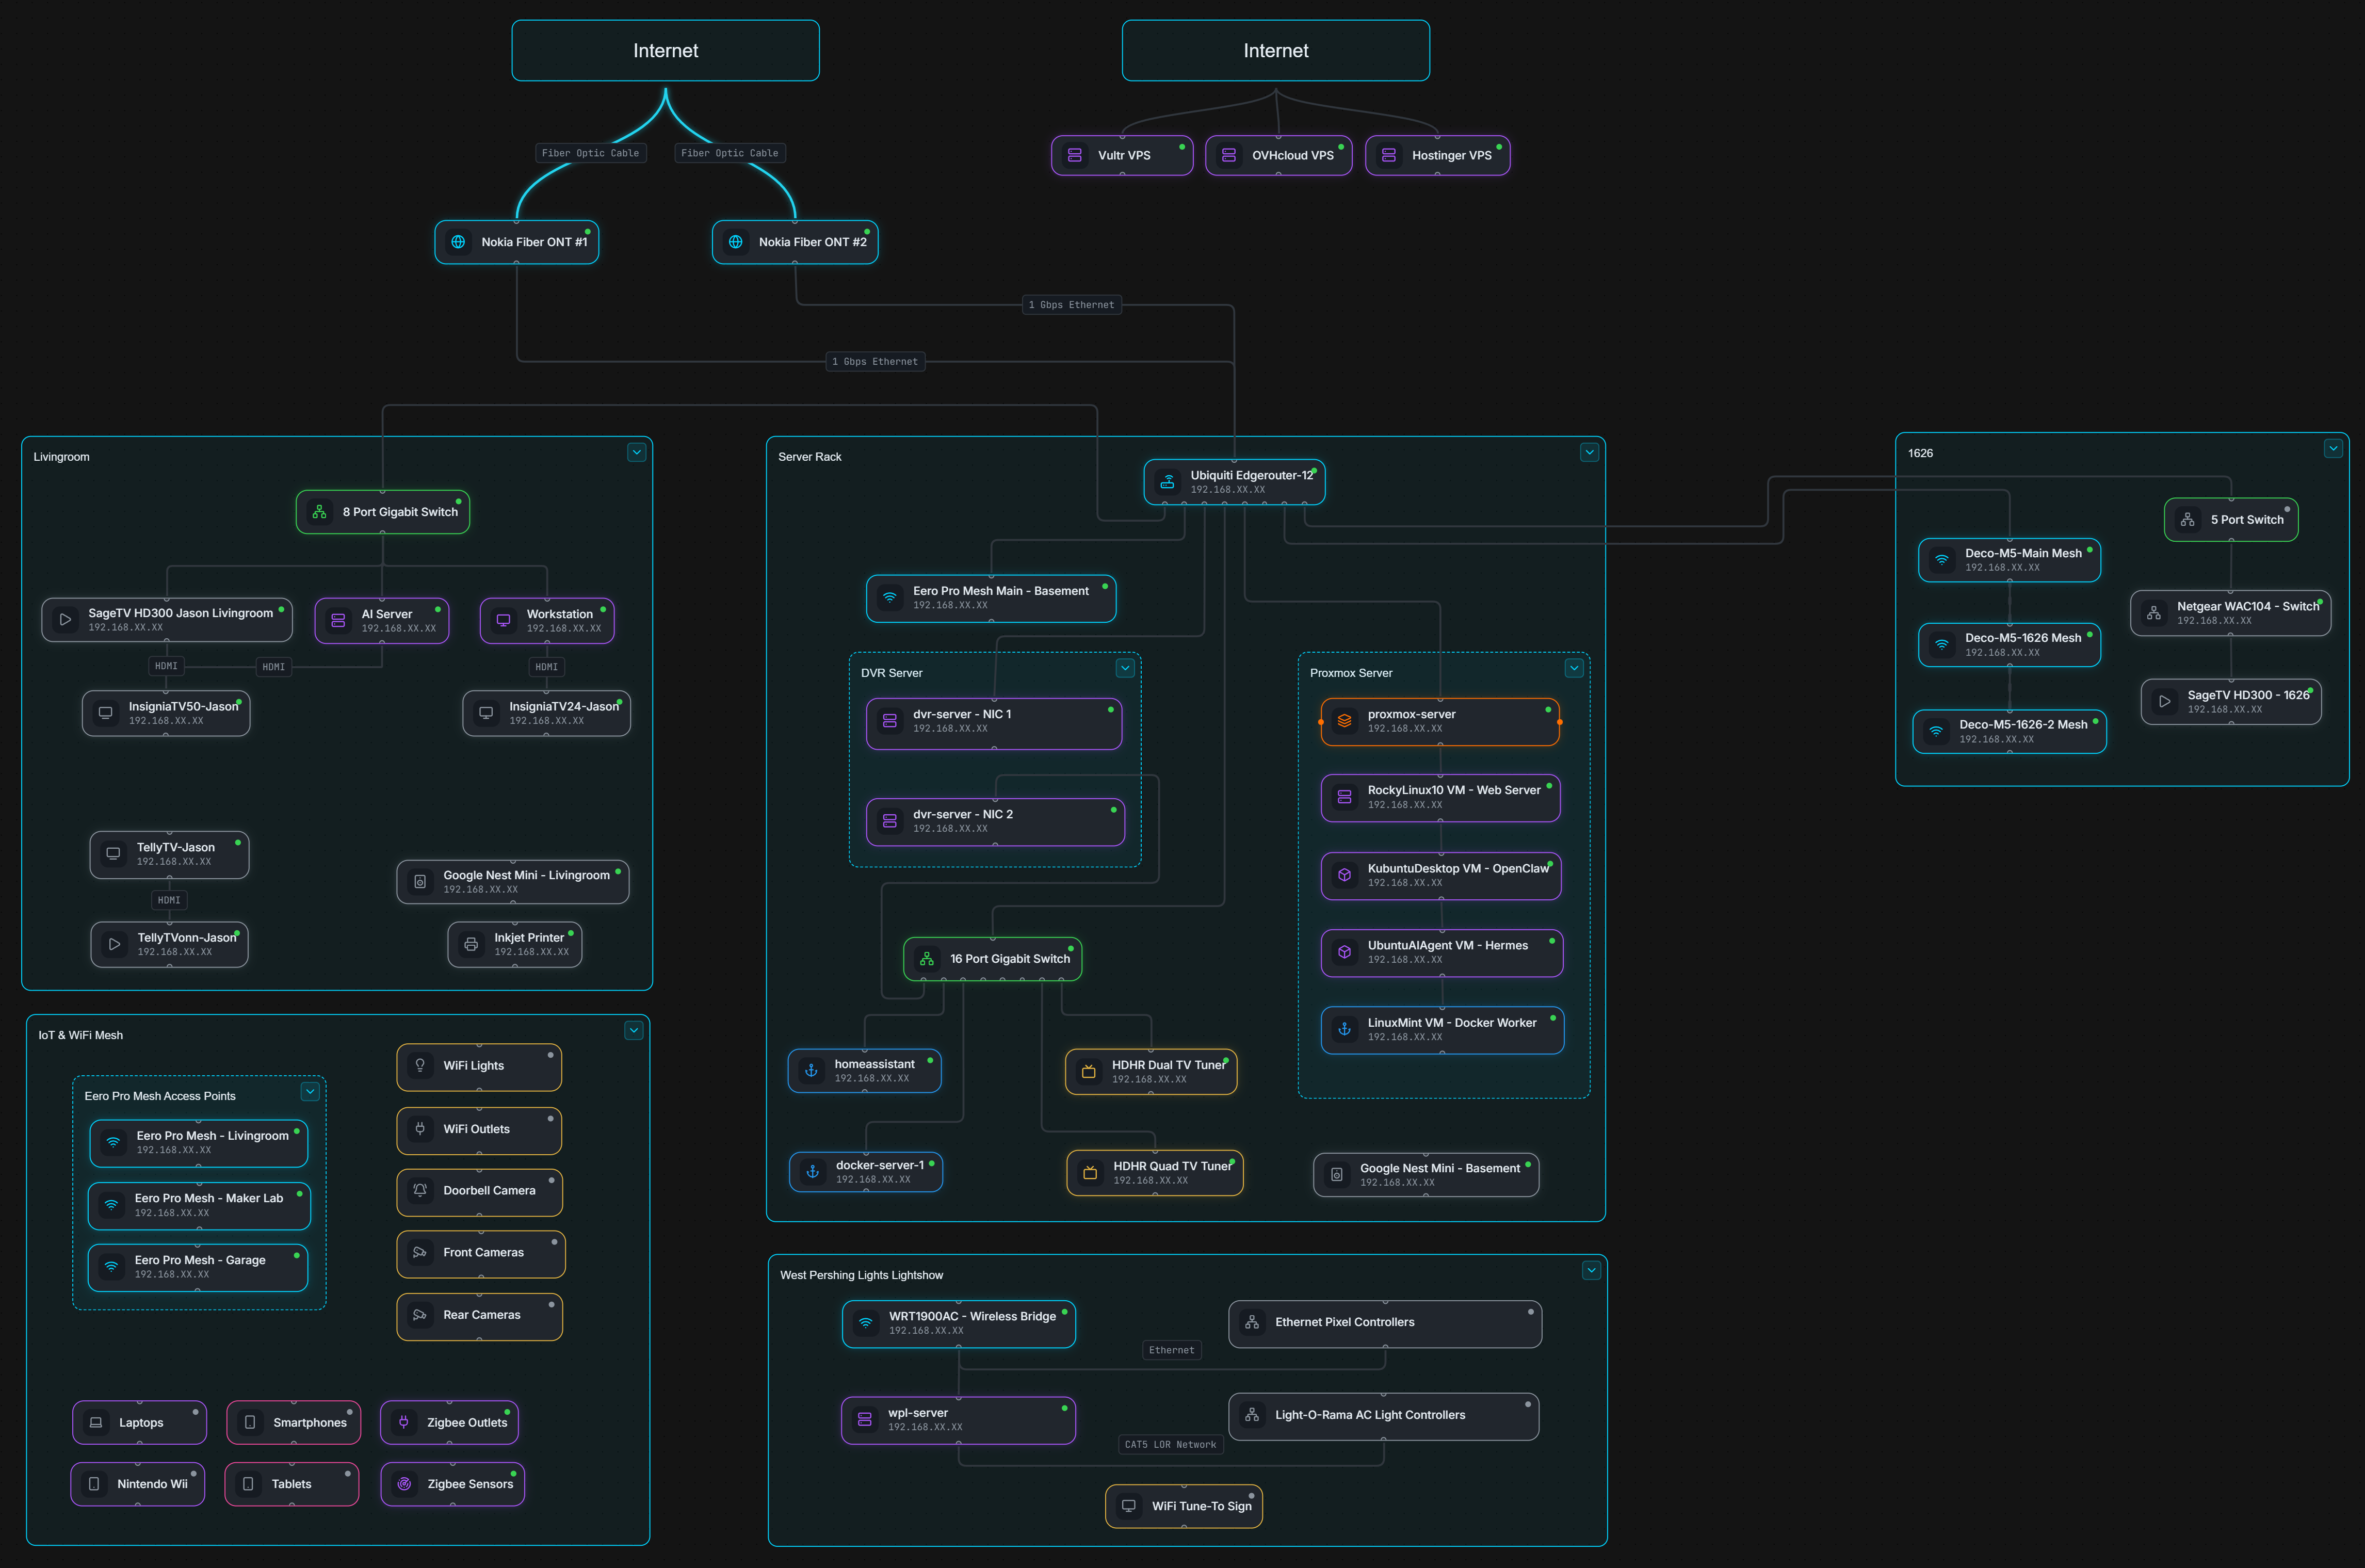Click the WiFi icon on Eero Pro Mesh Main - Basement

pyautogui.click(x=890, y=598)
